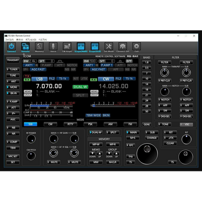202x202 pixels.
Task: Select FM mode
Action: pos(130,124)
